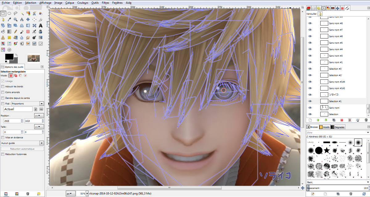370x197 pixels.
Task: Check 'Étendre depuis le centre'
Action: [x=3, y=98]
